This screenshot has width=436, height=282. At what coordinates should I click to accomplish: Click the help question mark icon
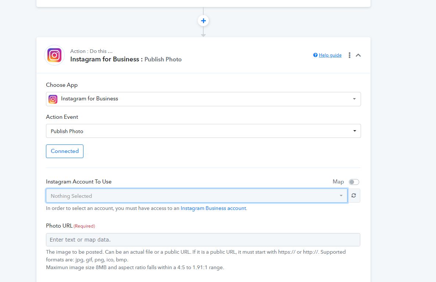point(315,55)
